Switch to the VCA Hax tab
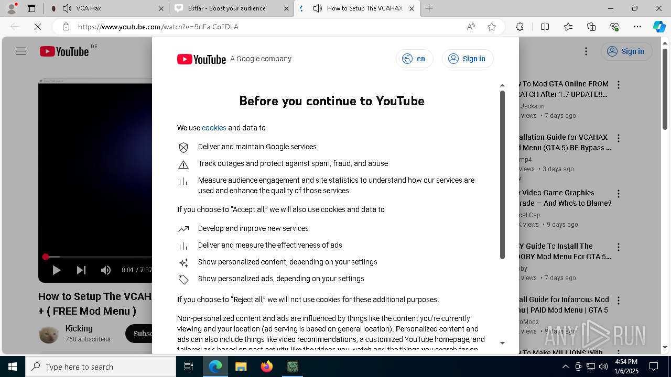 (107, 8)
